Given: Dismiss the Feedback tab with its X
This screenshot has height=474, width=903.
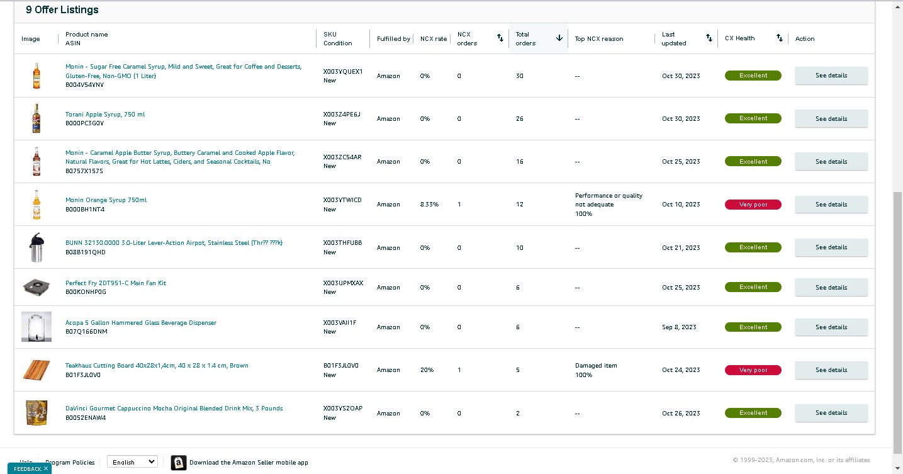Looking at the screenshot, I should pos(46,469).
